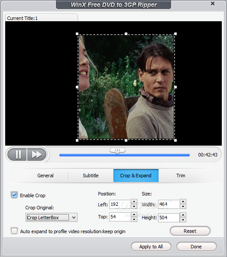Click the Crop Original label
Image resolution: width=227 pixels, height=257 pixels.
pyautogui.click(x=39, y=208)
